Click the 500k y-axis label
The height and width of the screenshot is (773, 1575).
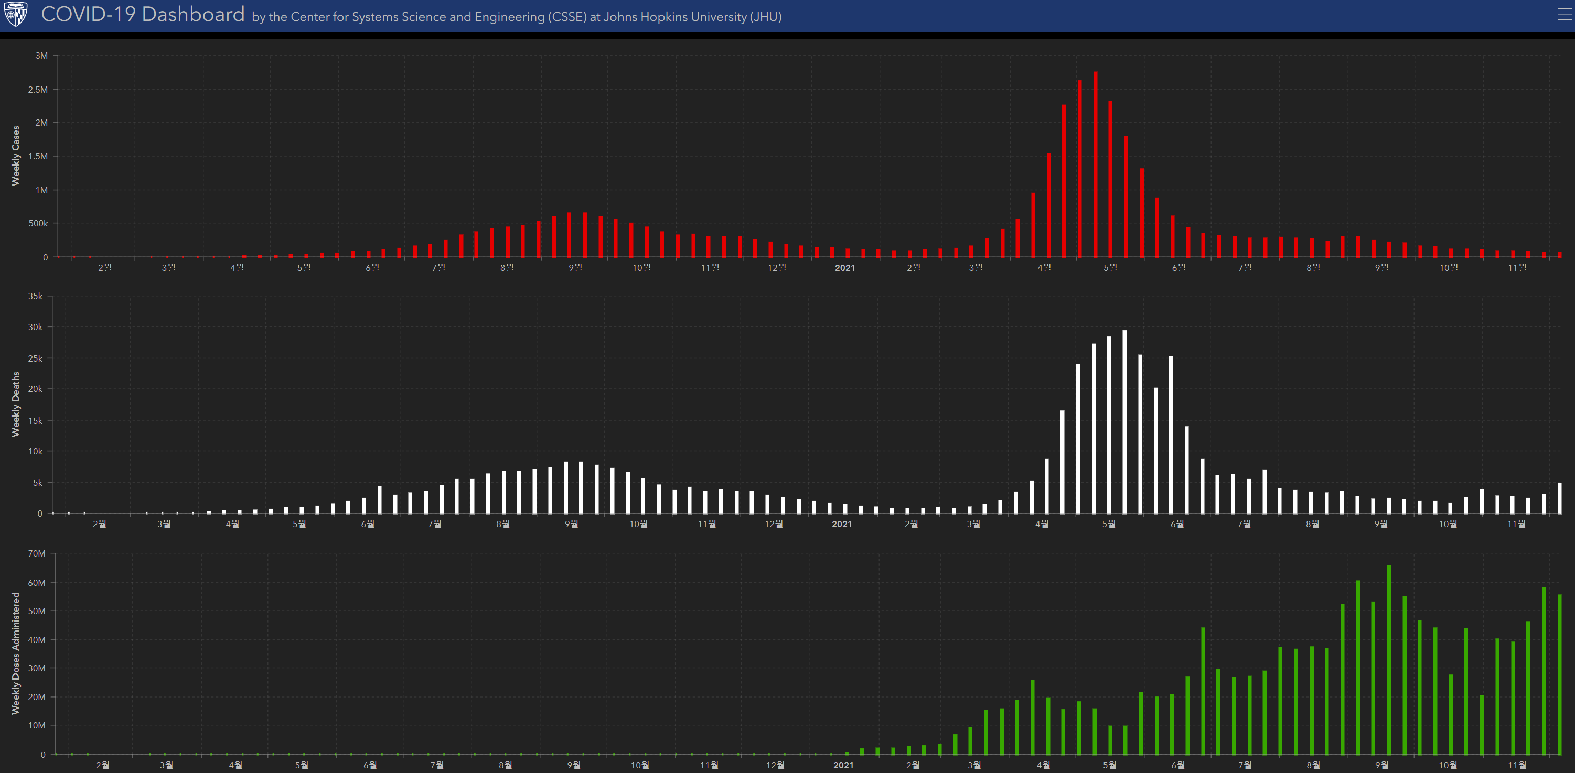pyautogui.click(x=38, y=224)
